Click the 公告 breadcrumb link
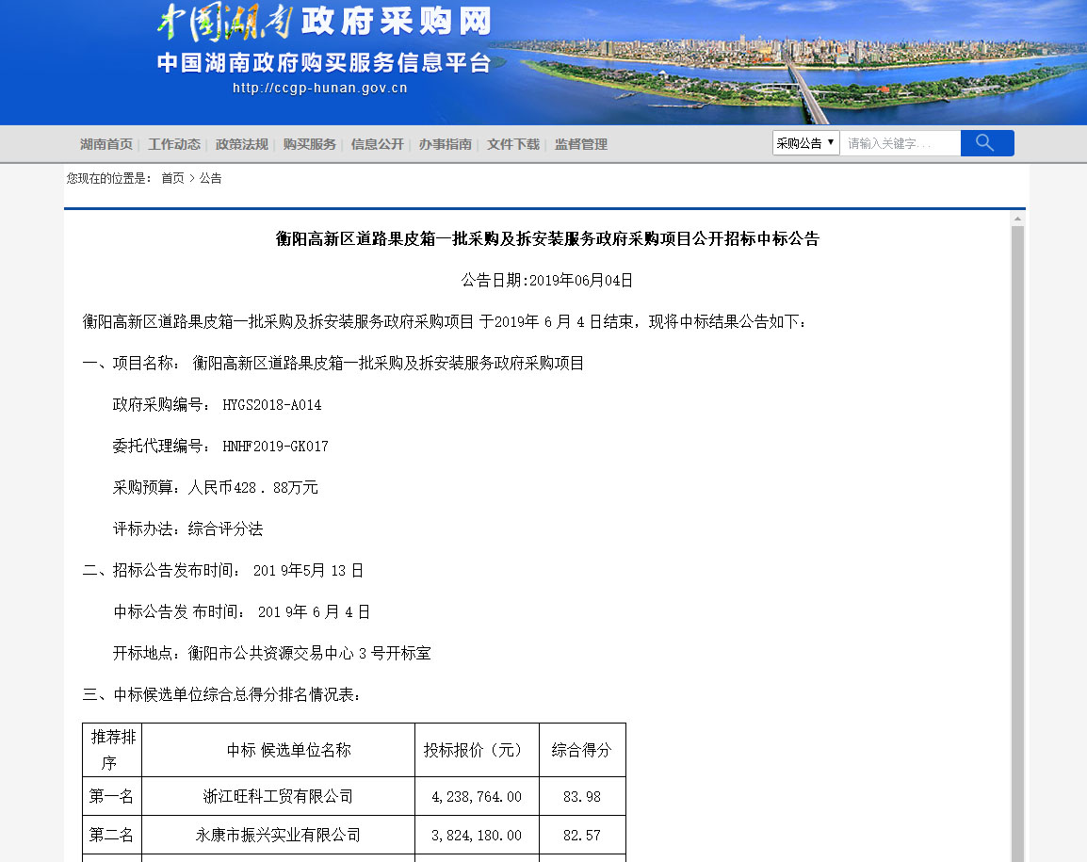The width and height of the screenshot is (1087, 862). (x=211, y=178)
